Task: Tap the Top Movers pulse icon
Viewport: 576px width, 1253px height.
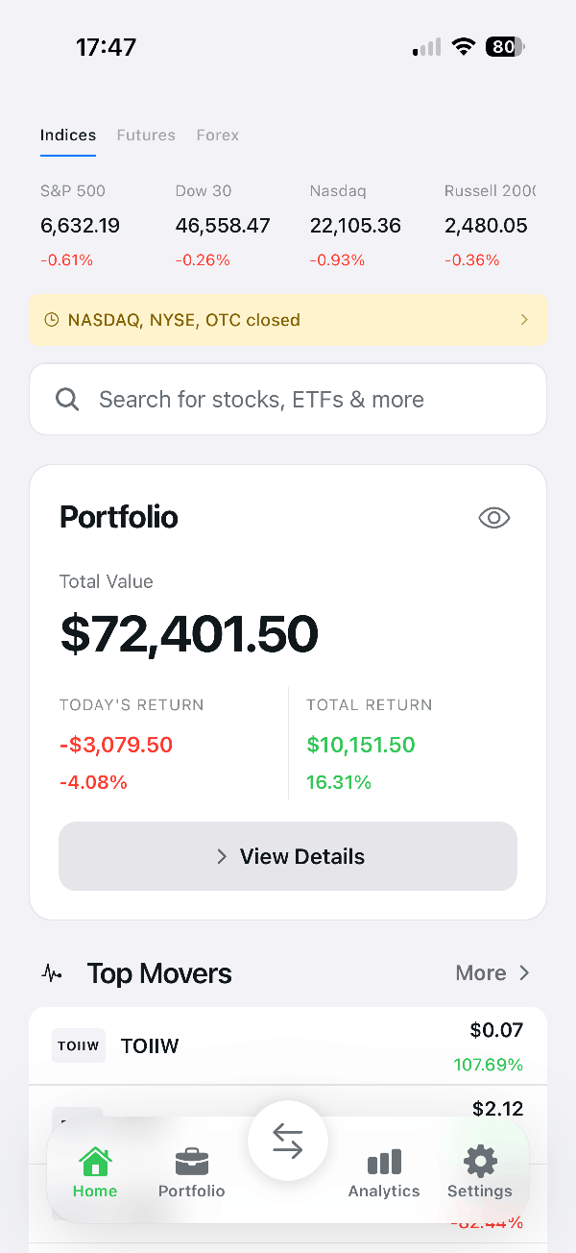Action: click(52, 973)
